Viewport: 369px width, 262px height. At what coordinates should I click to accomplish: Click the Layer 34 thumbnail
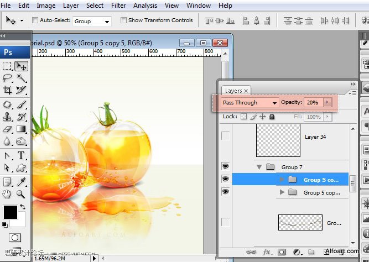pos(278,140)
